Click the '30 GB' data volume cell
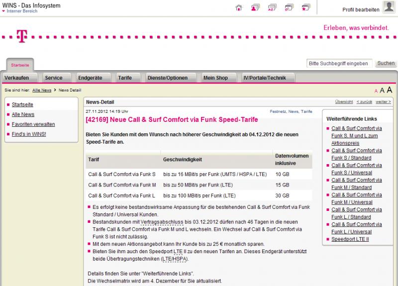The image size is (398, 286). tap(282, 195)
